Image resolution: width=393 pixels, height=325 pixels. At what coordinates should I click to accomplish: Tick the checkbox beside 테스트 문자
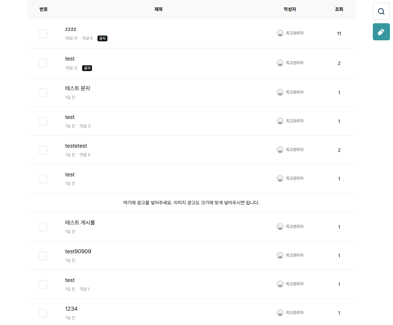coord(43,93)
